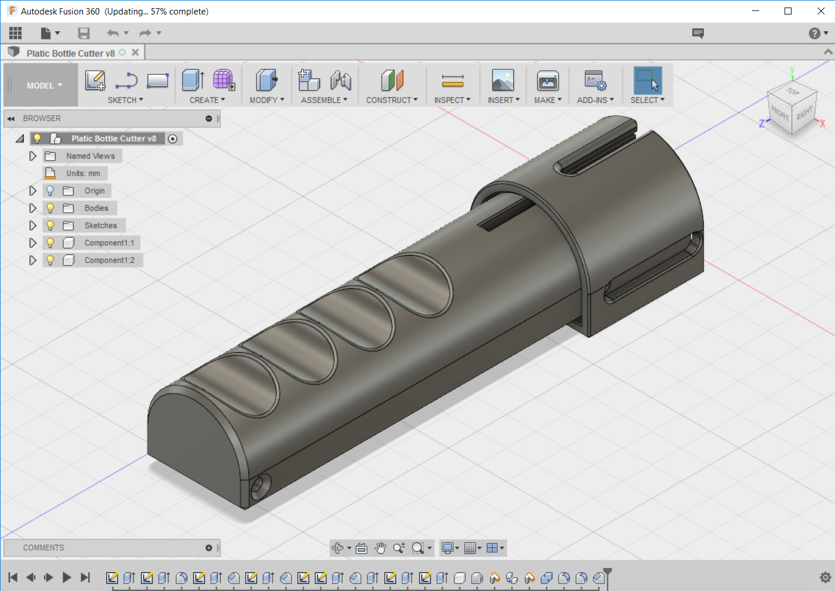Play the timeline history
The height and width of the screenshot is (591, 835).
tap(66, 577)
